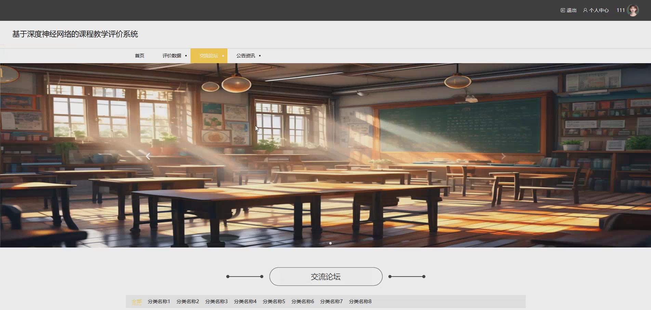Image resolution: width=651 pixels, height=310 pixels.
Task: Click the dot next to 公告资讯 tab
Action: (260, 56)
